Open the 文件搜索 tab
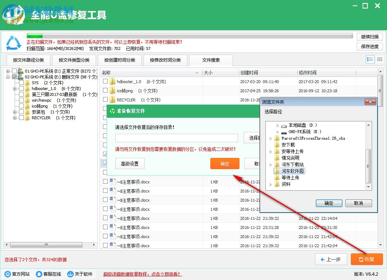Viewport: 387px width, 280px height. point(211,61)
